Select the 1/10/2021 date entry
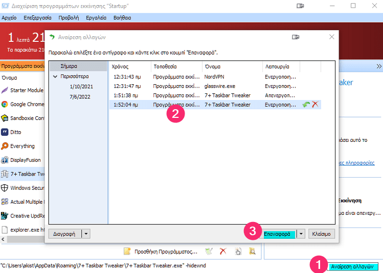This screenshot has width=383, height=273. 81,87
